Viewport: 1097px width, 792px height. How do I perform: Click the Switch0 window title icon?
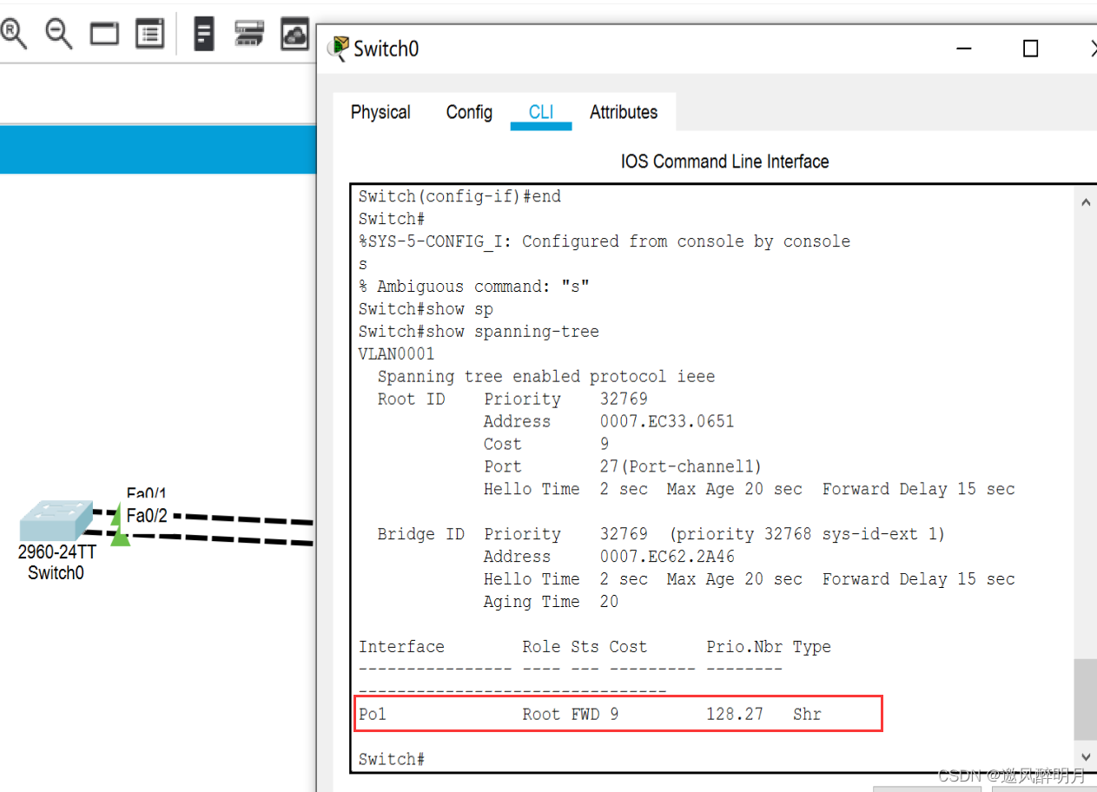click(x=338, y=49)
